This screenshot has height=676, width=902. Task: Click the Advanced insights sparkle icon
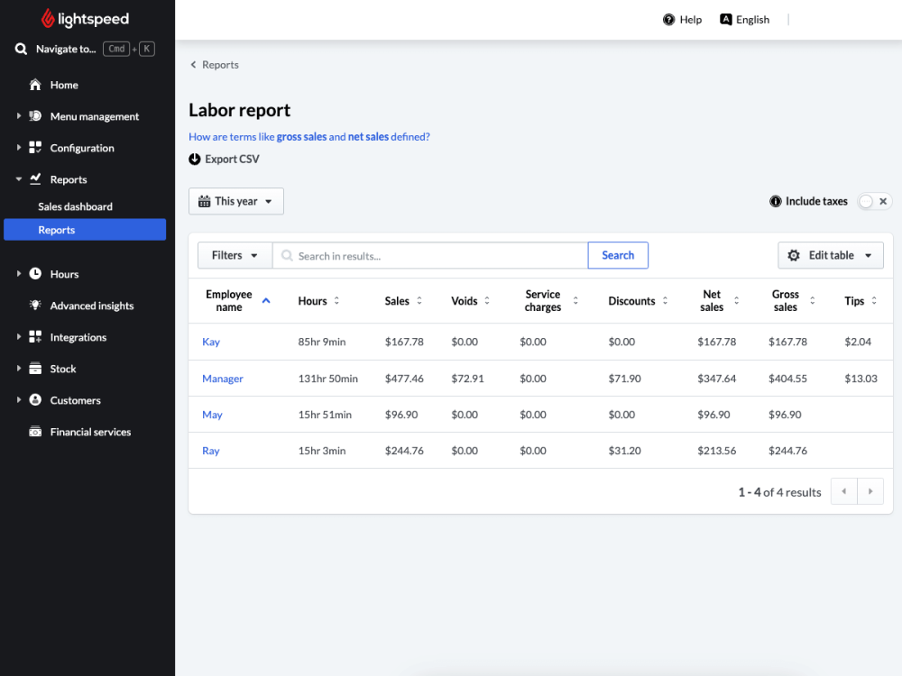tap(36, 306)
